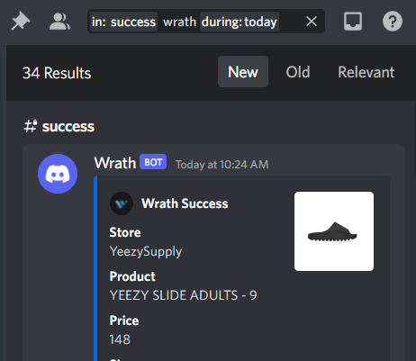Open the pinned messages icon
This screenshot has width=416, height=361.
tap(21, 22)
